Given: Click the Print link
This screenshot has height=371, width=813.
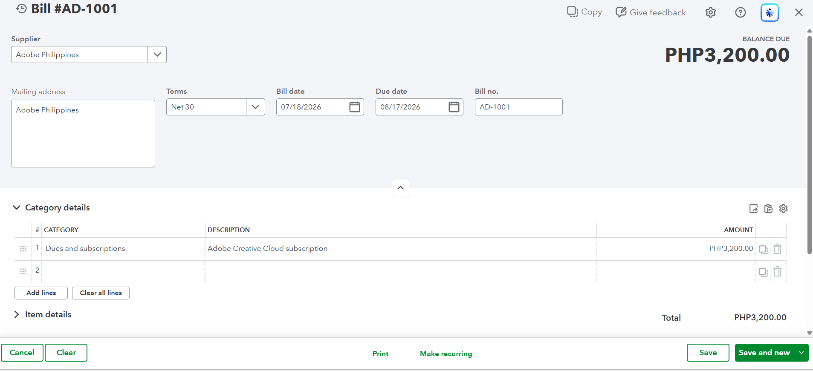Looking at the screenshot, I should pos(380,354).
